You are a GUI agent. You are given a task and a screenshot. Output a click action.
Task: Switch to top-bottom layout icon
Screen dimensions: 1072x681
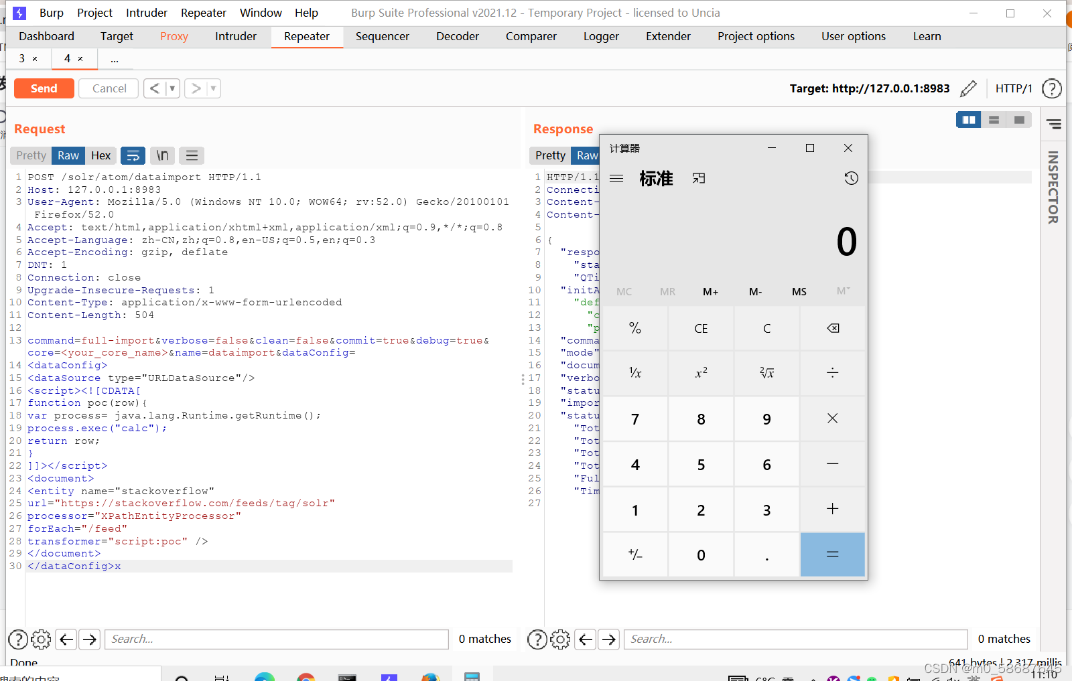994,120
